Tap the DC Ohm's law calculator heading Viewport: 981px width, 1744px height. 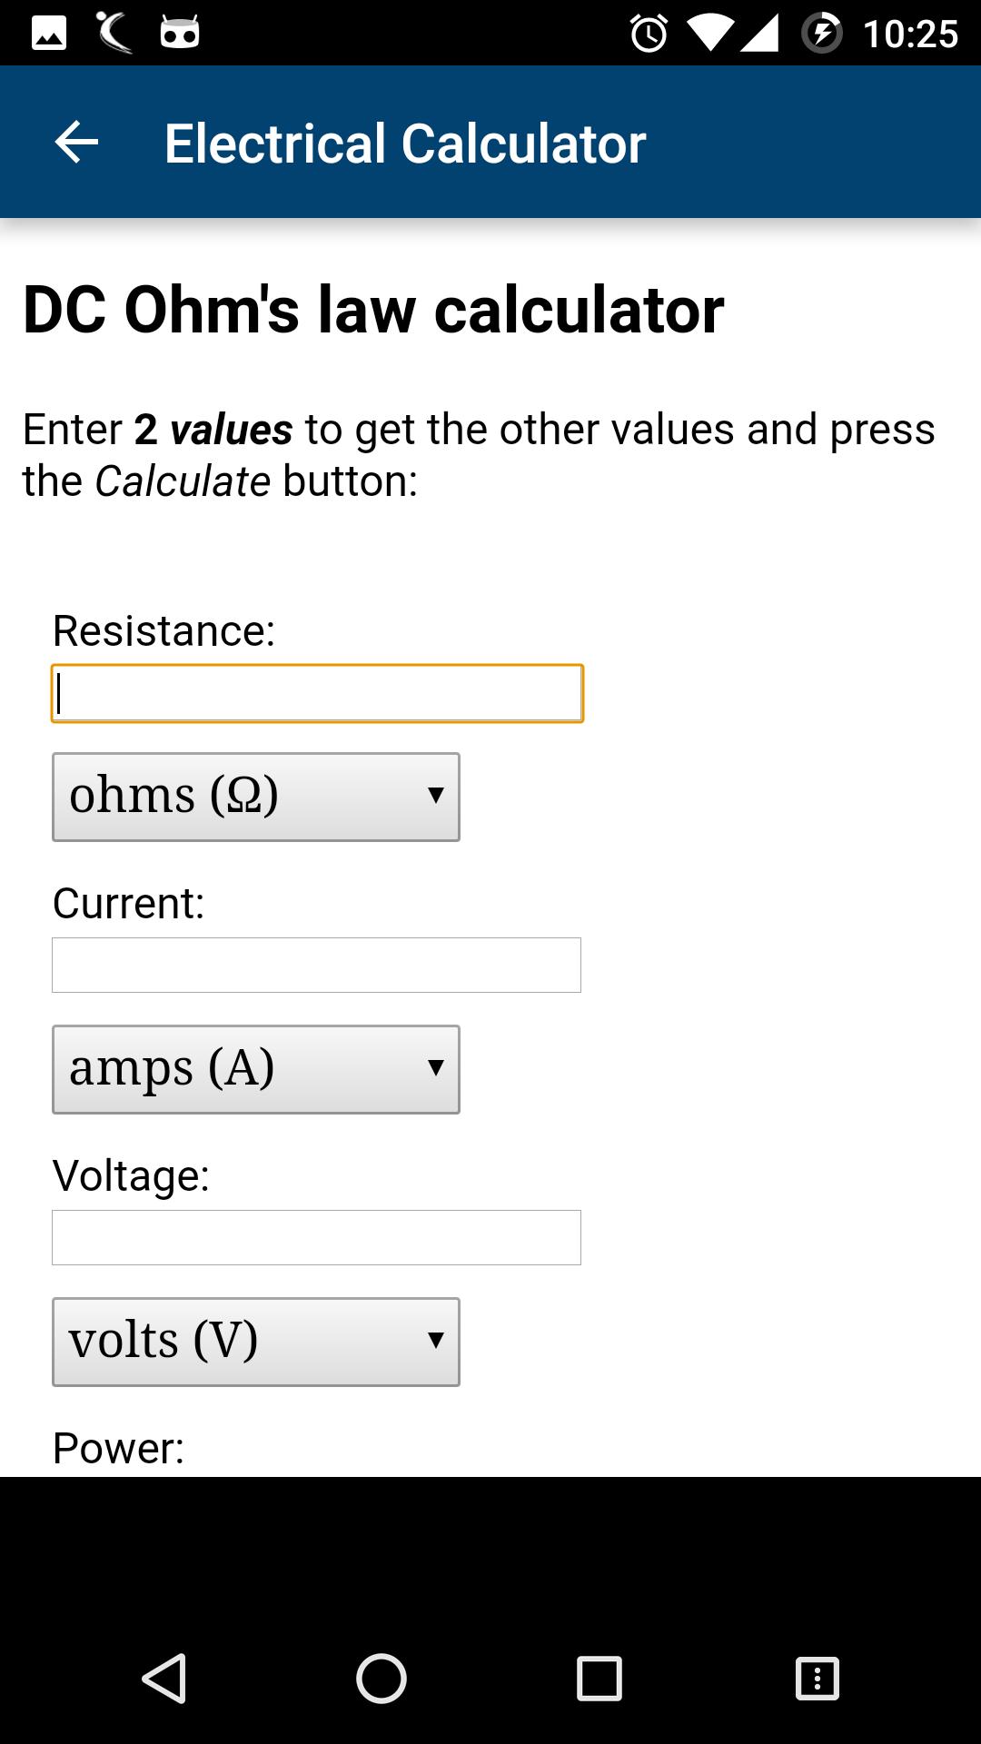[373, 311]
